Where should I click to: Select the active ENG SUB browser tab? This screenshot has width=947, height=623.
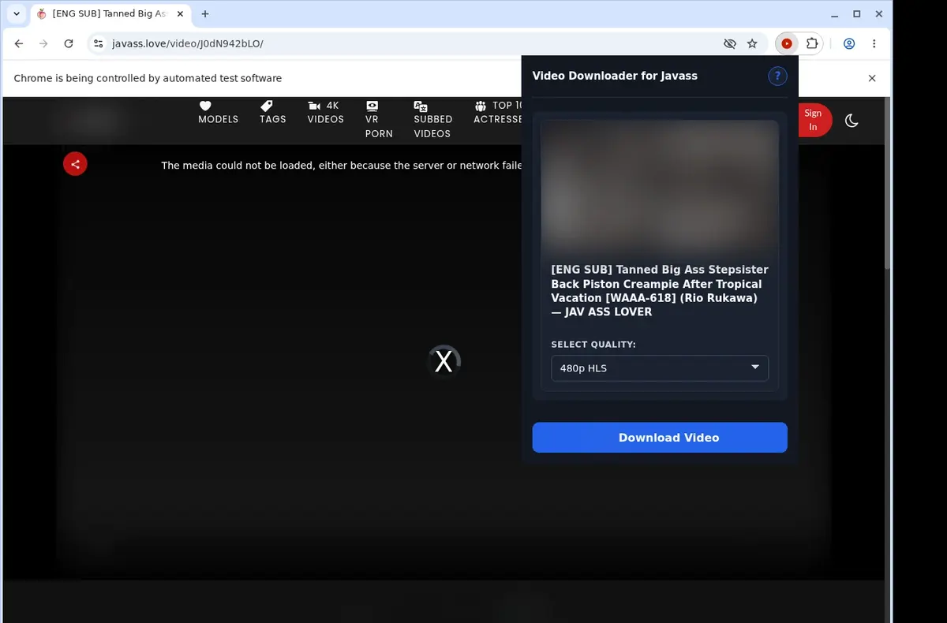[x=110, y=14]
